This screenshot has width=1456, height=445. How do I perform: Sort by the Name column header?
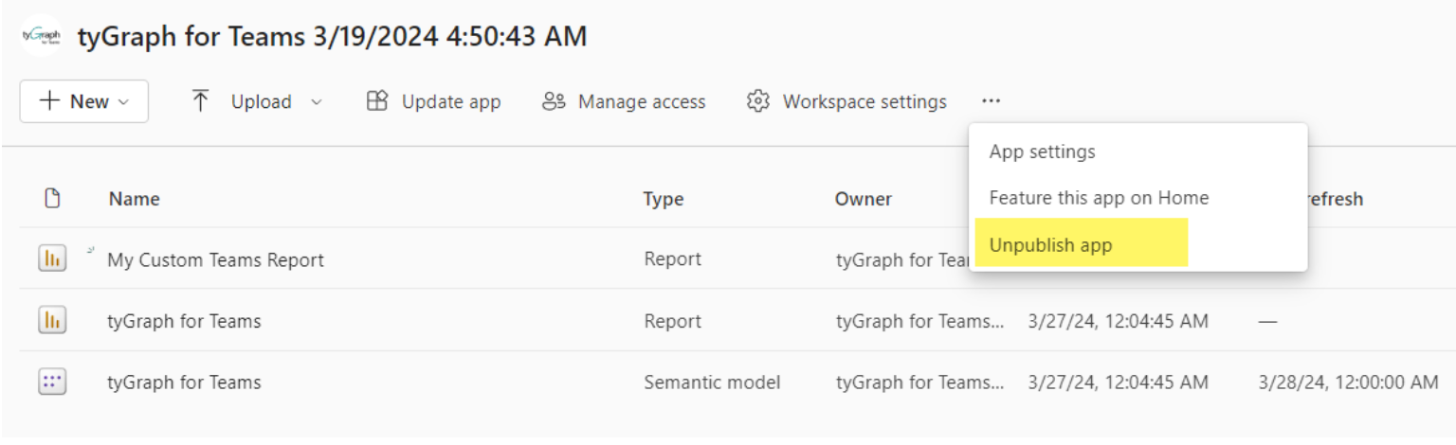(134, 199)
